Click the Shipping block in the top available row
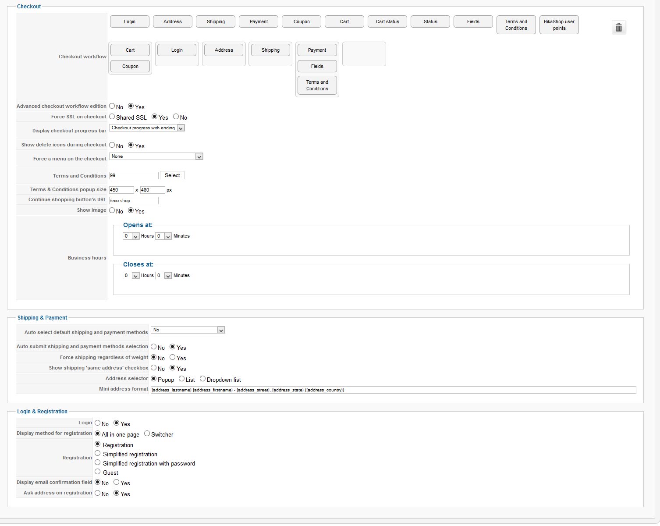The width and height of the screenshot is (660, 526). coord(216,21)
